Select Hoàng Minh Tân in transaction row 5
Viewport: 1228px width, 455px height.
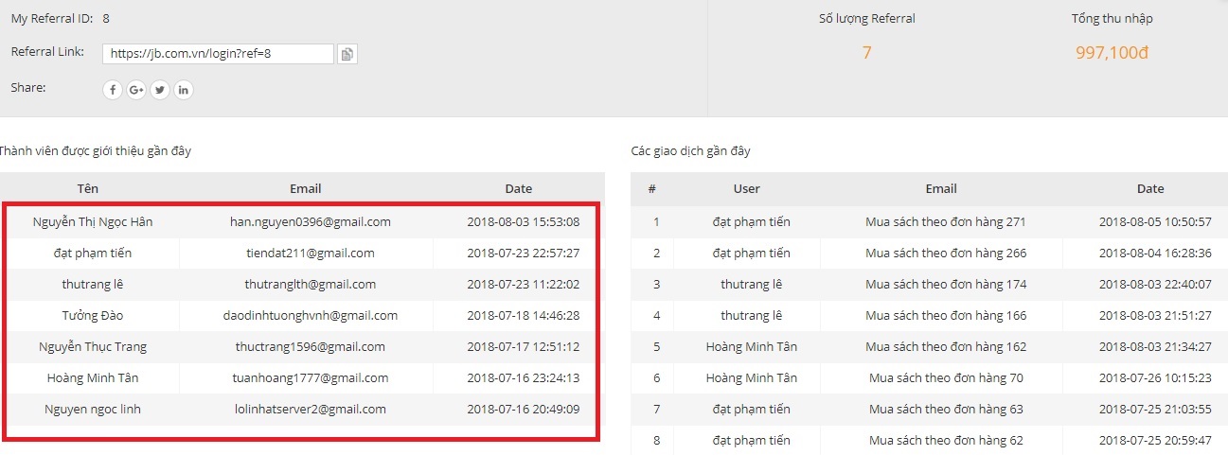[752, 346]
